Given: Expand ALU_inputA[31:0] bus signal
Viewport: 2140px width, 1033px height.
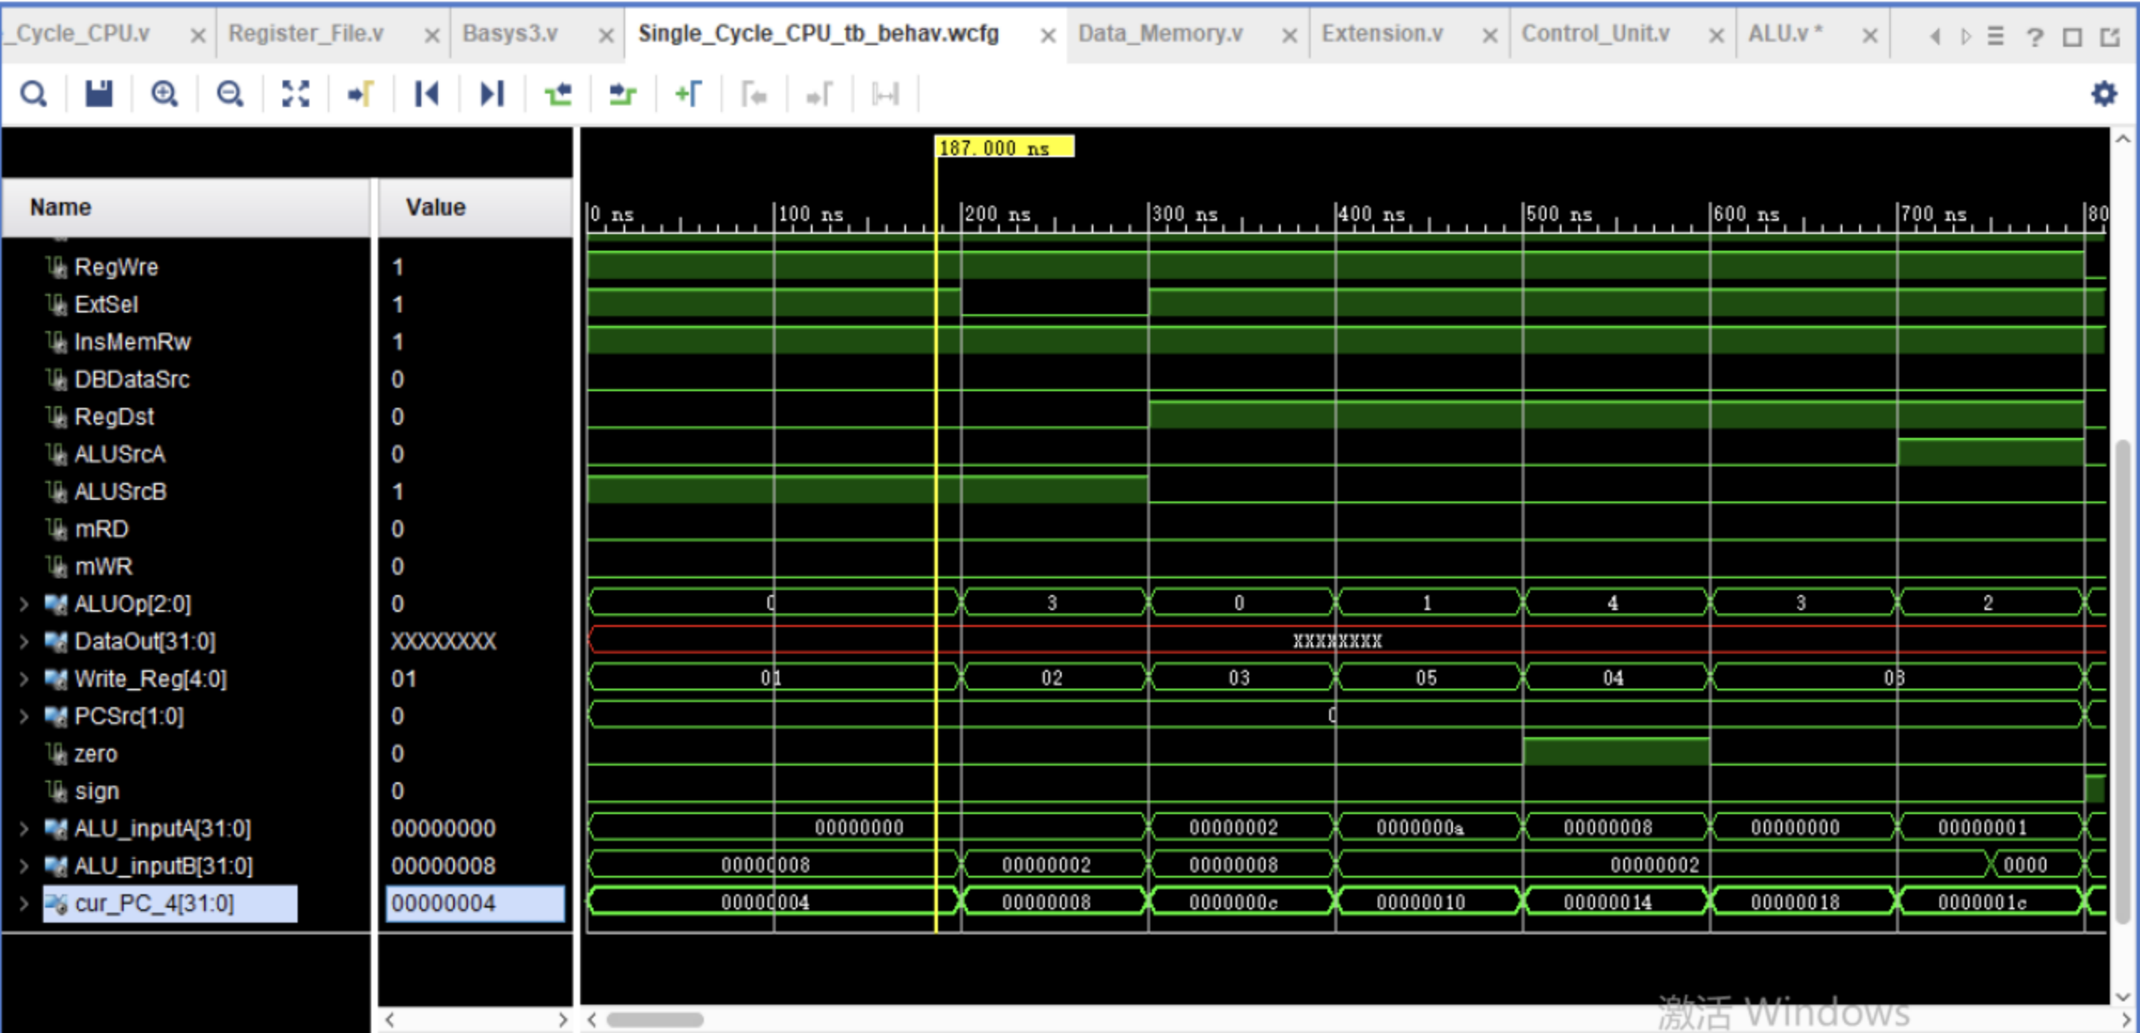Looking at the screenshot, I should point(23,828).
